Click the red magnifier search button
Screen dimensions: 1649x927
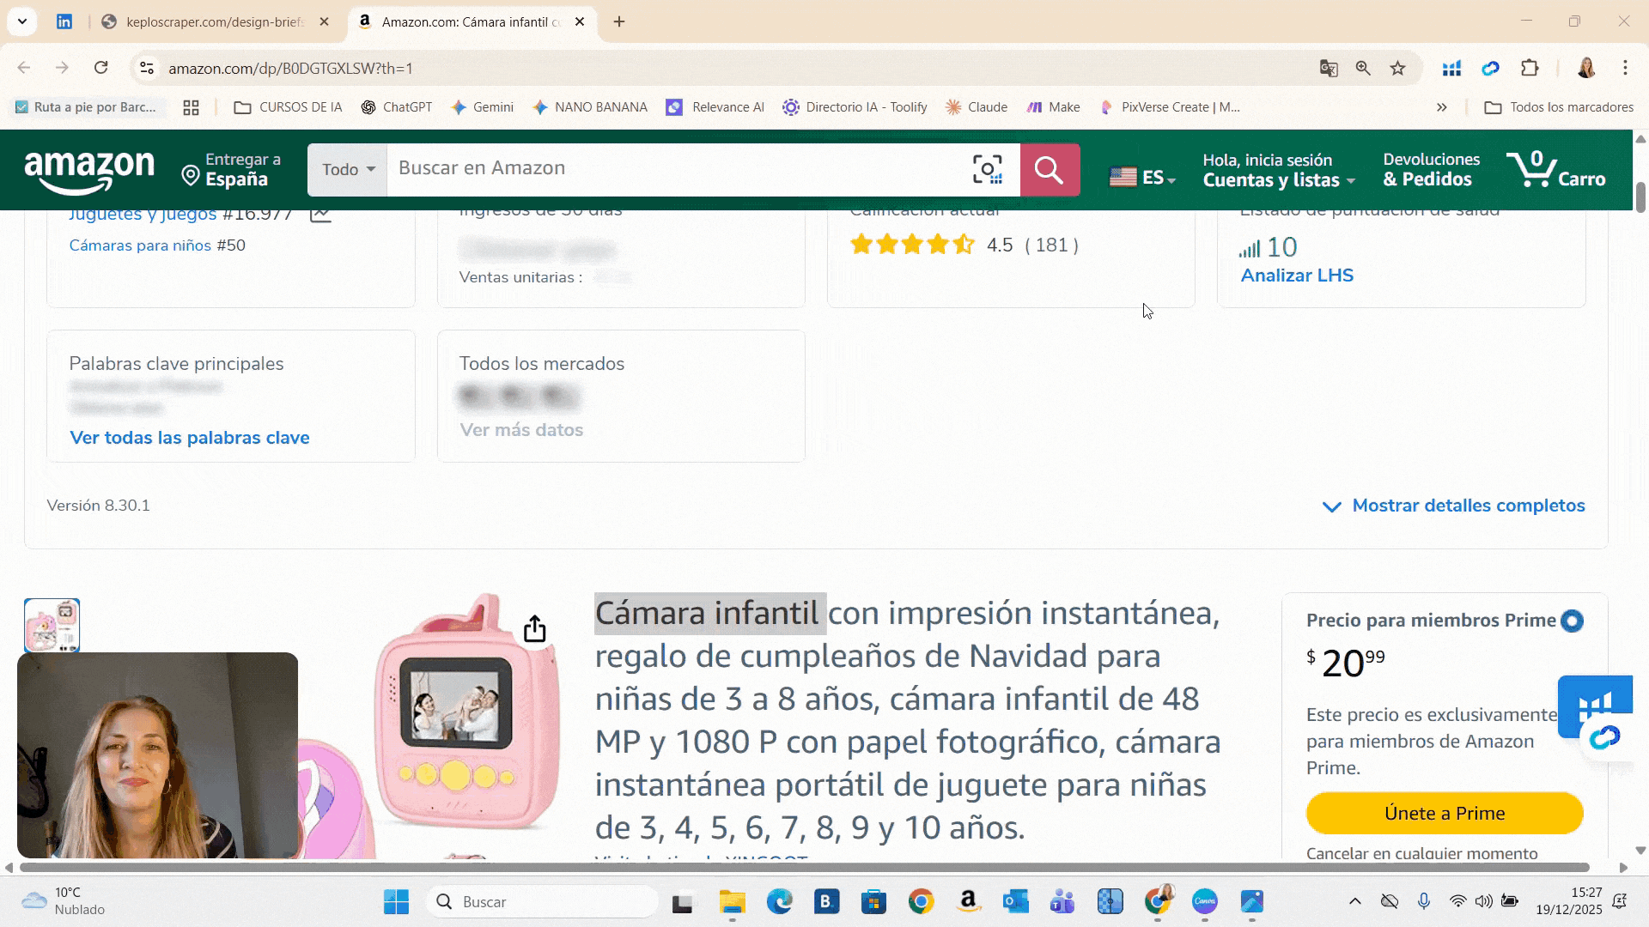(1049, 169)
